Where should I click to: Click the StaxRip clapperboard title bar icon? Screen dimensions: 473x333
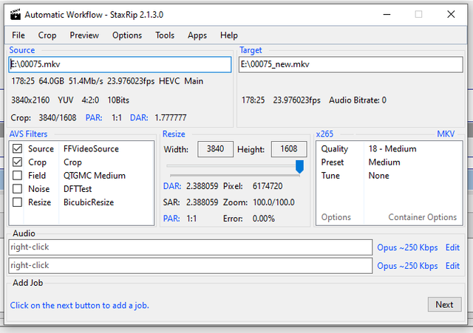[x=16, y=14]
